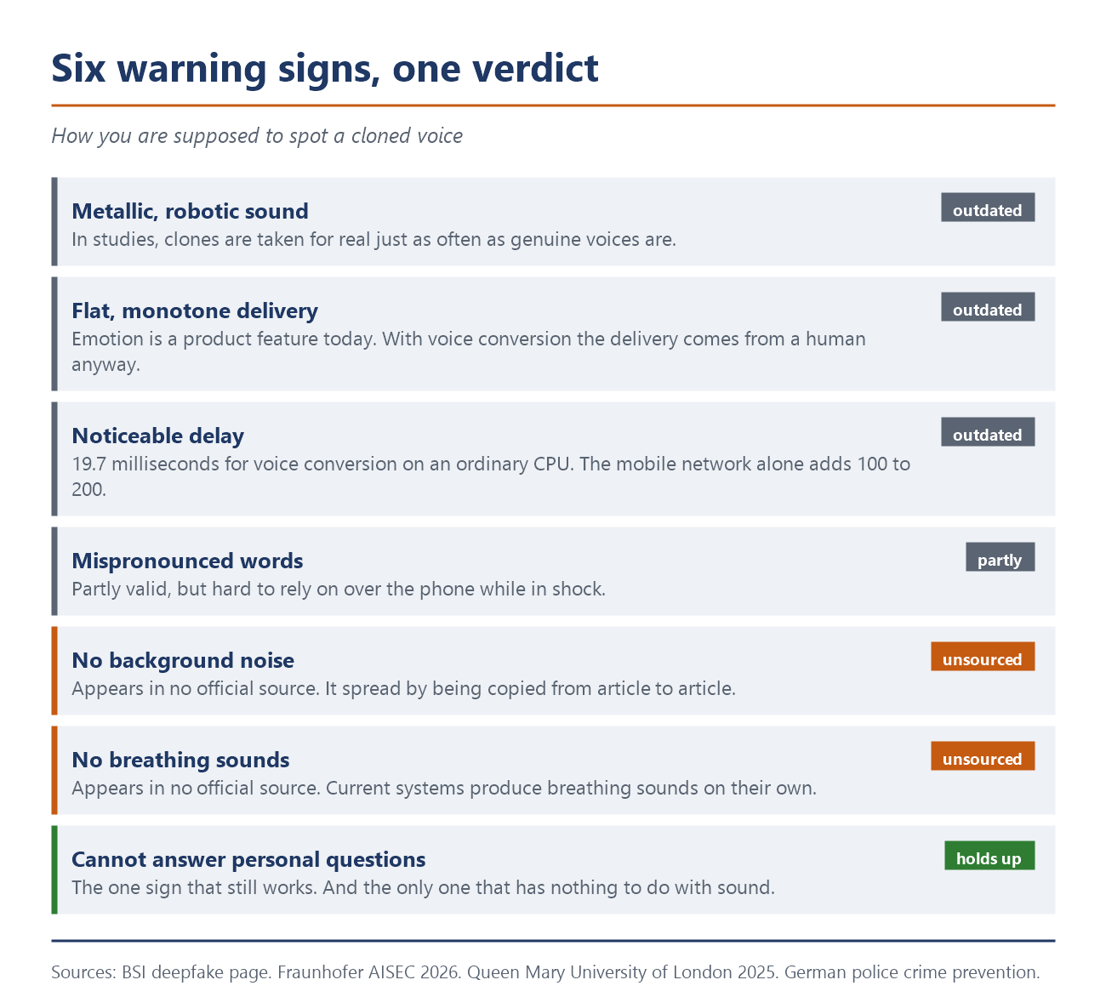Screen dimensions: 1106x997
Task: Click the 'unsourced' badge on No breathing sounds
Action: click(x=983, y=756)
